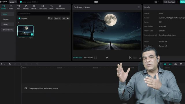The height and width of the screenshot is (104, 185).
Task: Open the All filter dropdown
Action: coord(66,18)
